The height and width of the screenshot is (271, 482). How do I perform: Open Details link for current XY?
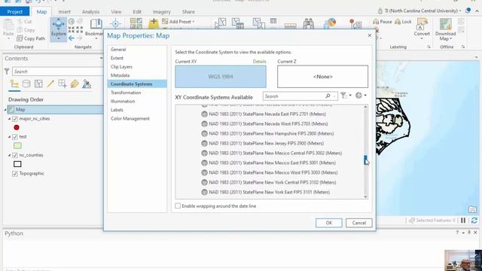click(x=259, y=62)
